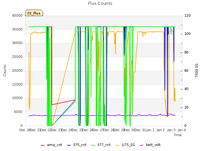
Task: Click the 40000 left-axis tick label
Action: (x=17, y=15)
